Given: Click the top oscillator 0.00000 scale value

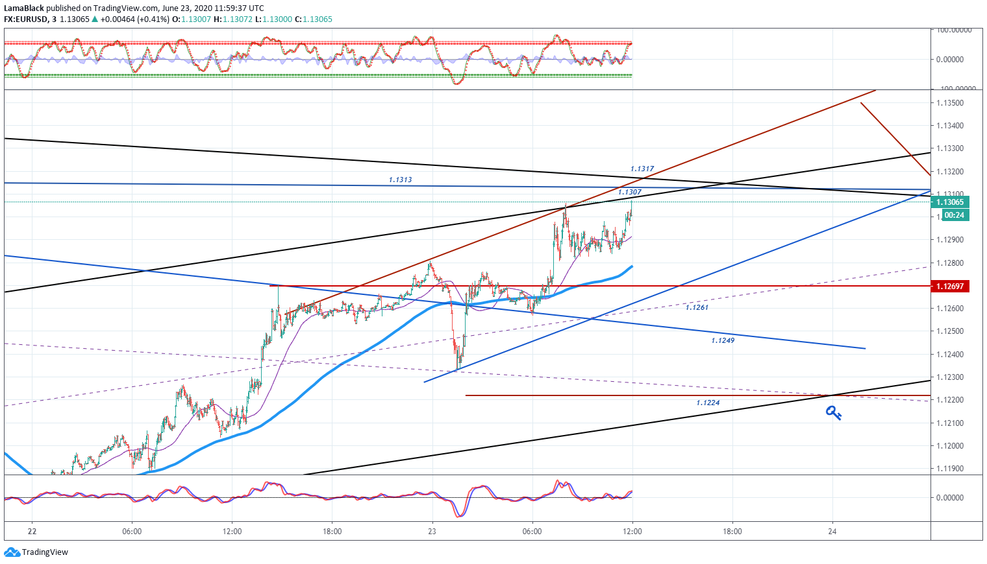Looking at the screenshot, I should [x=950, y=60].
